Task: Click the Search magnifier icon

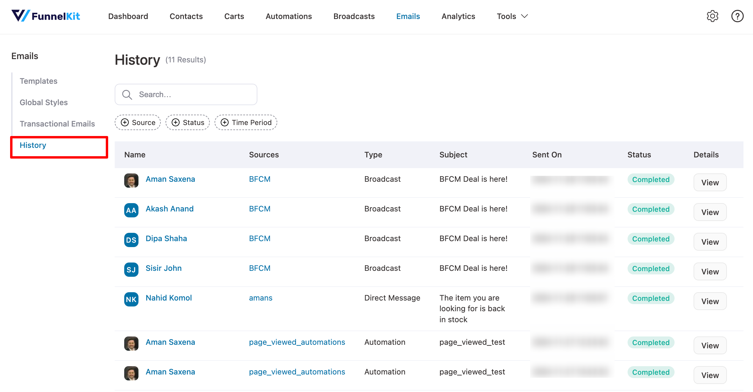Action: pyautogui.click(x=127, y=94)
